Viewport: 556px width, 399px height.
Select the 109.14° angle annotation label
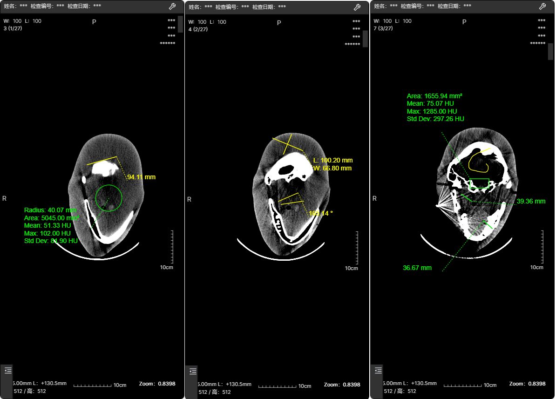point(321,213)
